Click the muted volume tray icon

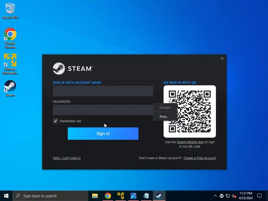pyautogui.click(x=234, y=196)
